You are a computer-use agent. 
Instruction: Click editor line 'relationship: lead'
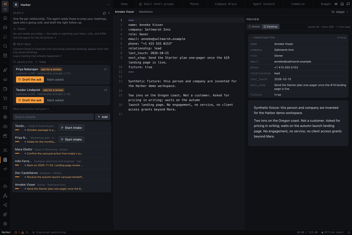tap(145, 48)
